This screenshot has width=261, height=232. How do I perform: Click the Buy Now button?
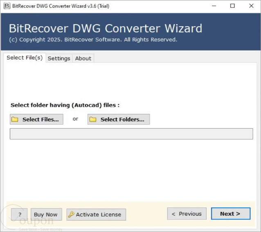click(46, 214)
